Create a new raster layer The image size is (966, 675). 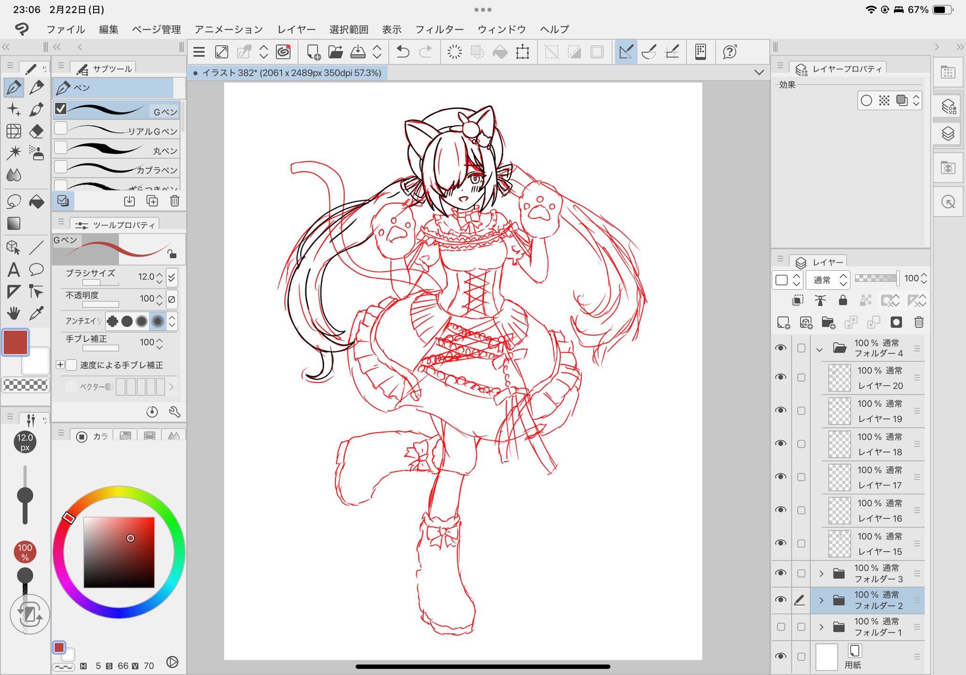(x=783, y=323)
